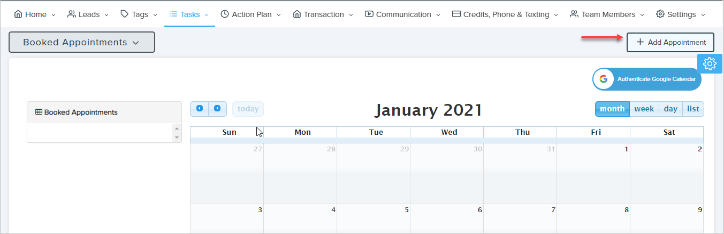
Task: Click the Google logo icon
Action: [604, 79]
